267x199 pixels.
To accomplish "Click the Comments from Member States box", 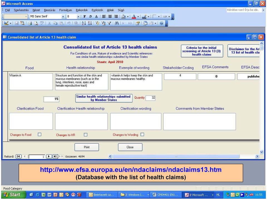I will pos(200,121).
